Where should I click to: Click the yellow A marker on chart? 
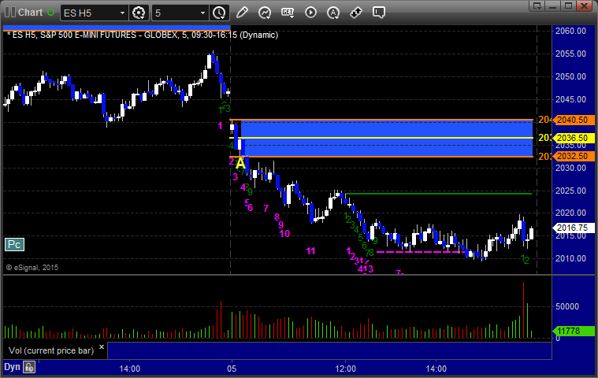(x=240, y=163)
